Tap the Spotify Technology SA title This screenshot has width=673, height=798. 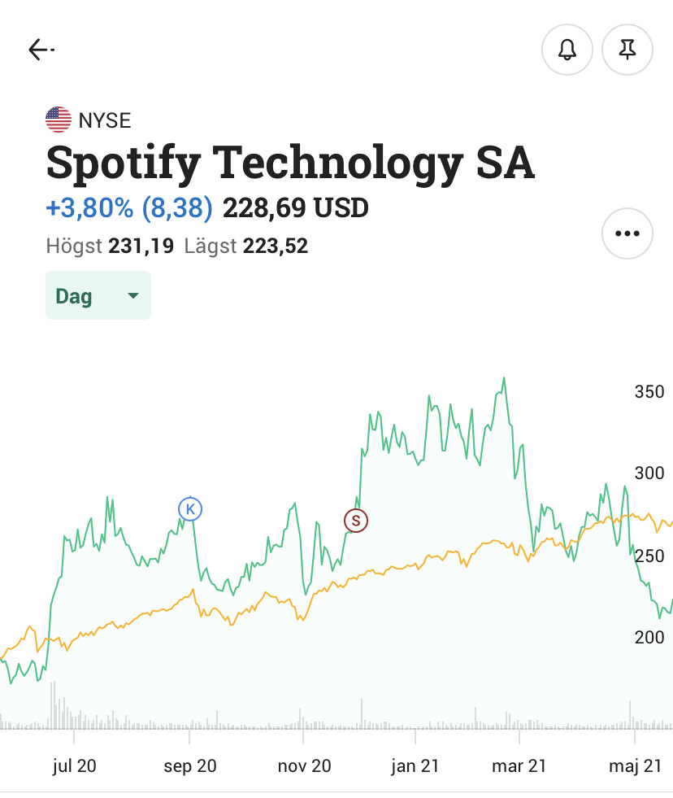[x=290, y=162]
